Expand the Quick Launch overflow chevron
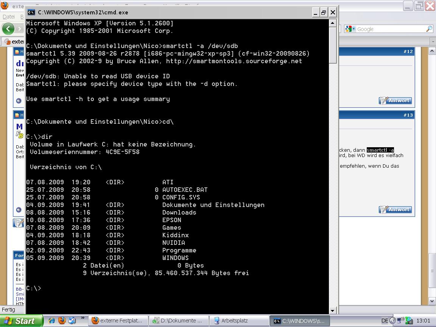436x327 pixels. (83, 318)
